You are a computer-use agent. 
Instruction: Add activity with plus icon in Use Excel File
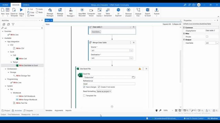click(112, 107)
